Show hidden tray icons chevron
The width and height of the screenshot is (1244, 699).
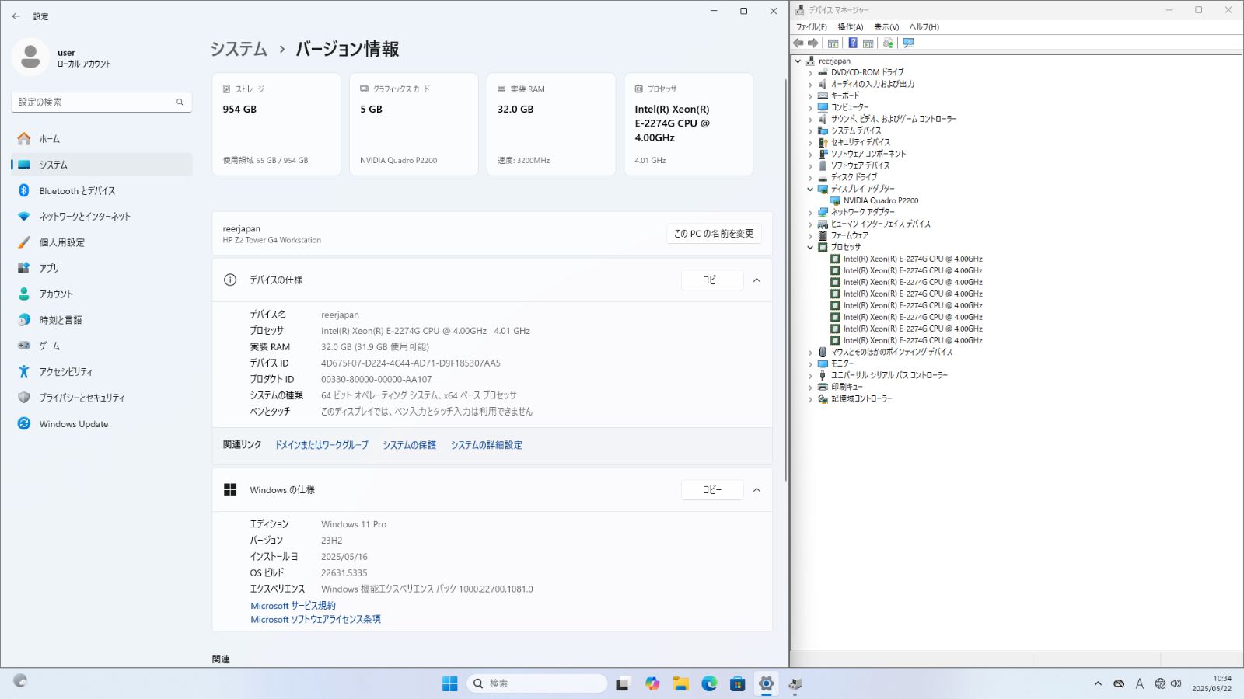tap(1098, 683)
